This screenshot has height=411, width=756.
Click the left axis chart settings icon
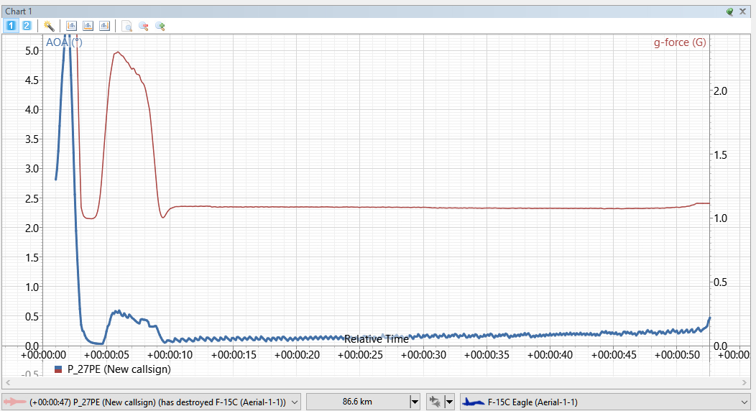click(x=71, y=26)
